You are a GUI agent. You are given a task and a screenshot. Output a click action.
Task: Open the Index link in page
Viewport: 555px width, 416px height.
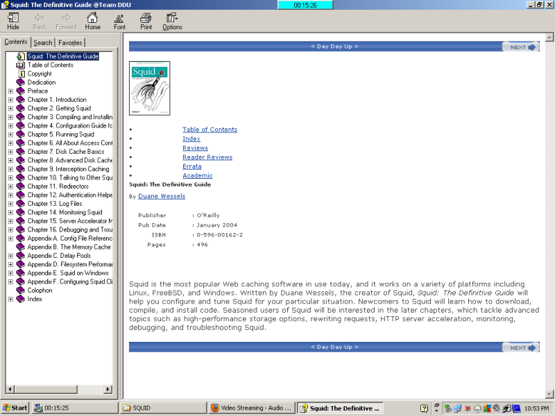point(191,139)
